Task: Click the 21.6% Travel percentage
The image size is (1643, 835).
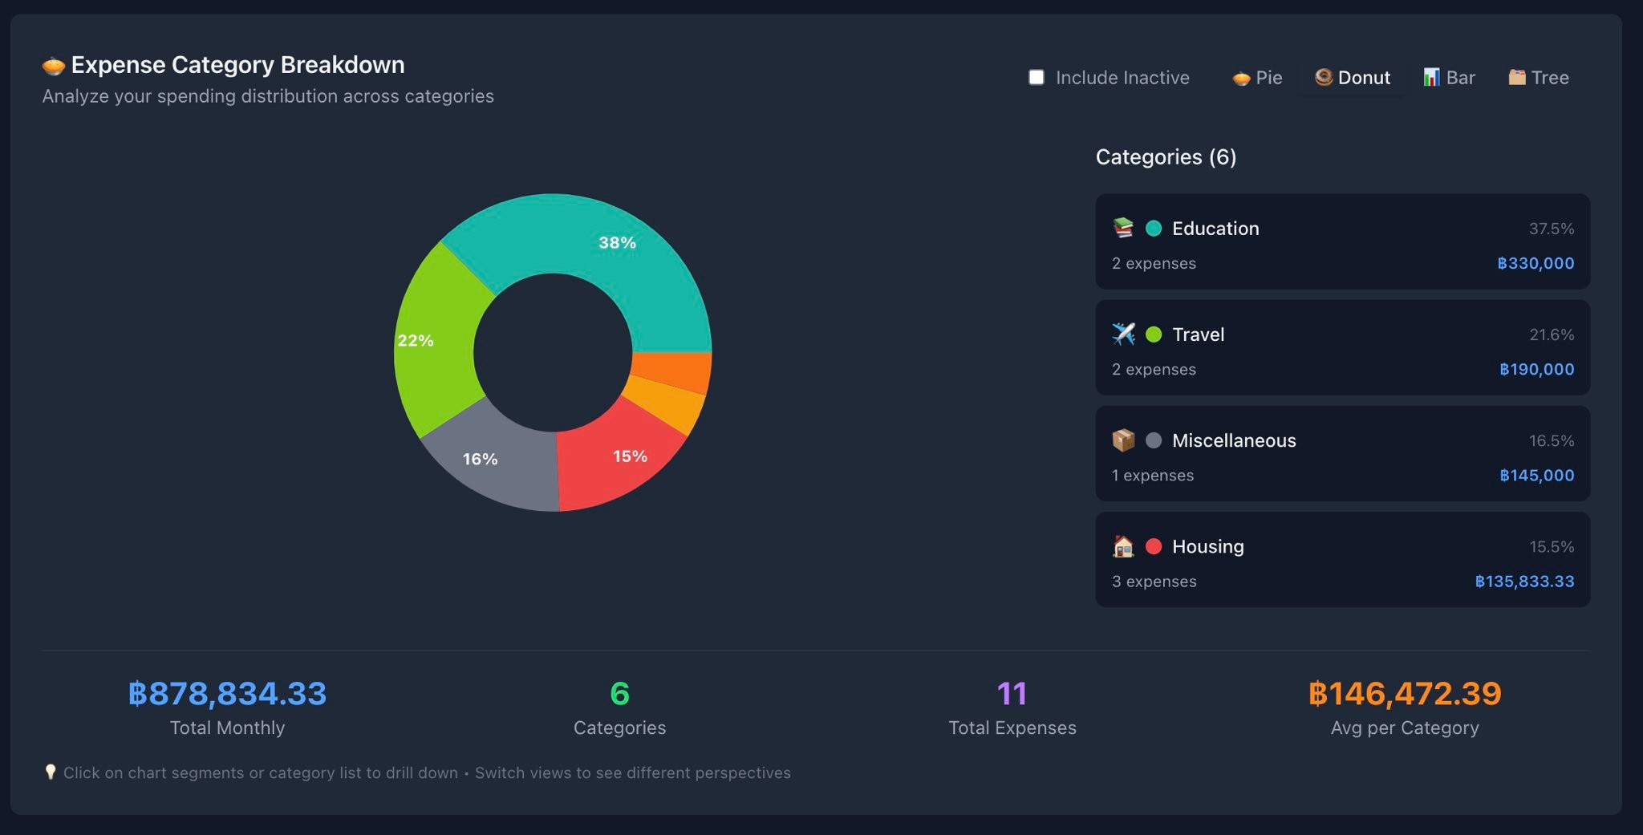Action: pos(1552,334)
